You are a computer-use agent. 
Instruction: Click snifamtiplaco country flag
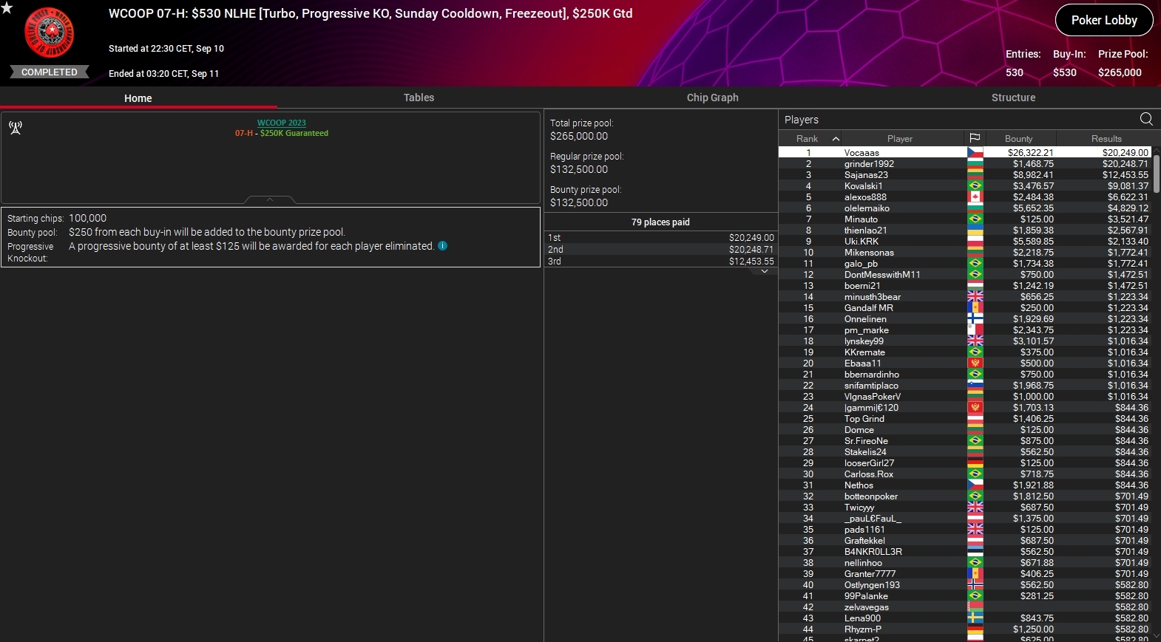pos(975,385)
